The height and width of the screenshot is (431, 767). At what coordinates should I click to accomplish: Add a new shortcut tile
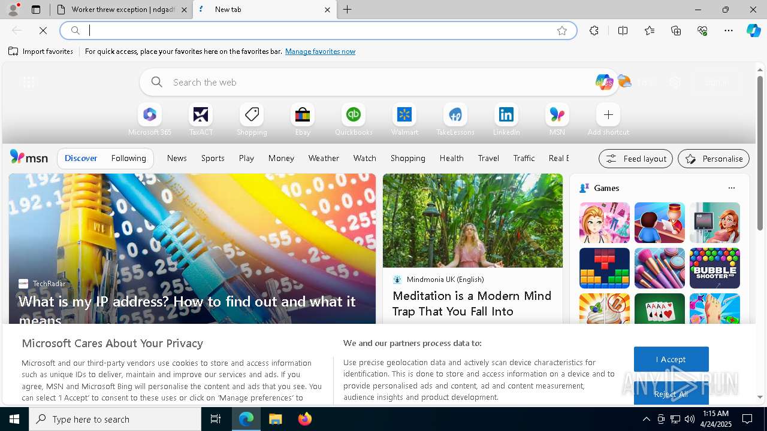pos(608,120)
